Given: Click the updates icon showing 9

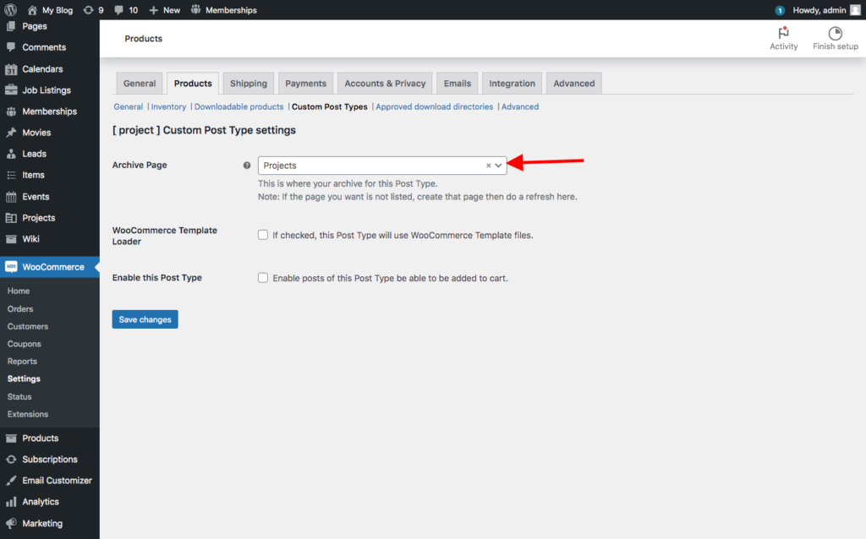Looking at the screenshot, I should pyautogui.click(x=88, y=10).
